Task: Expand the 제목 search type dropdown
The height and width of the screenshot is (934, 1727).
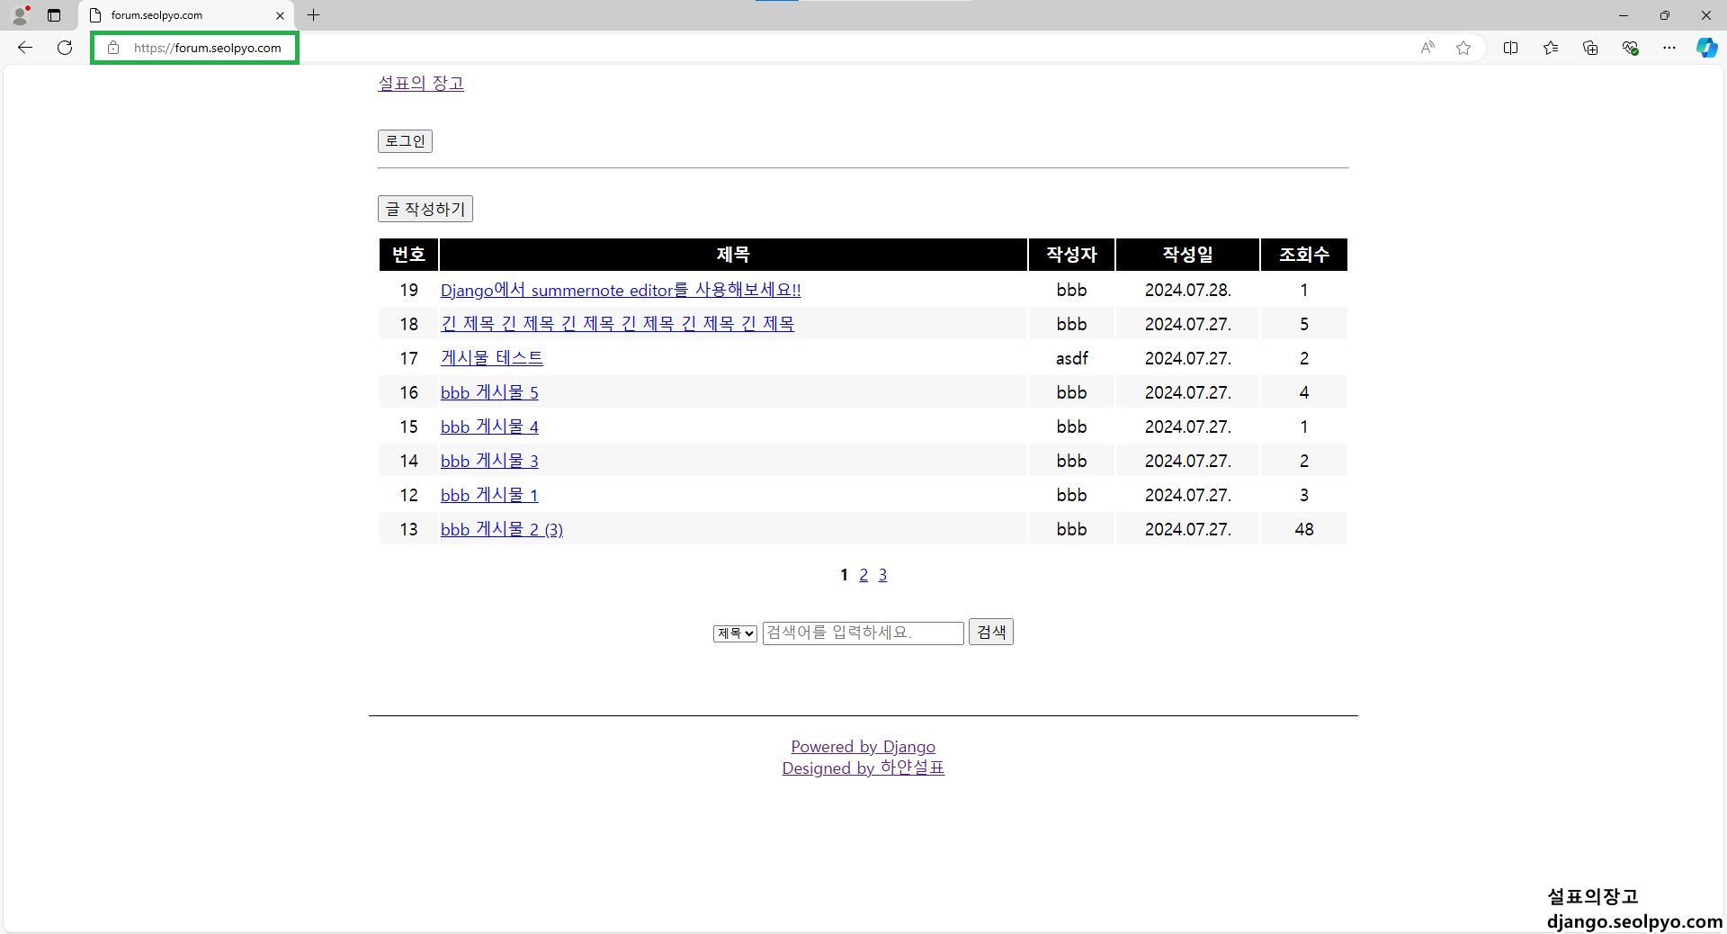Action: pos(735,633)
